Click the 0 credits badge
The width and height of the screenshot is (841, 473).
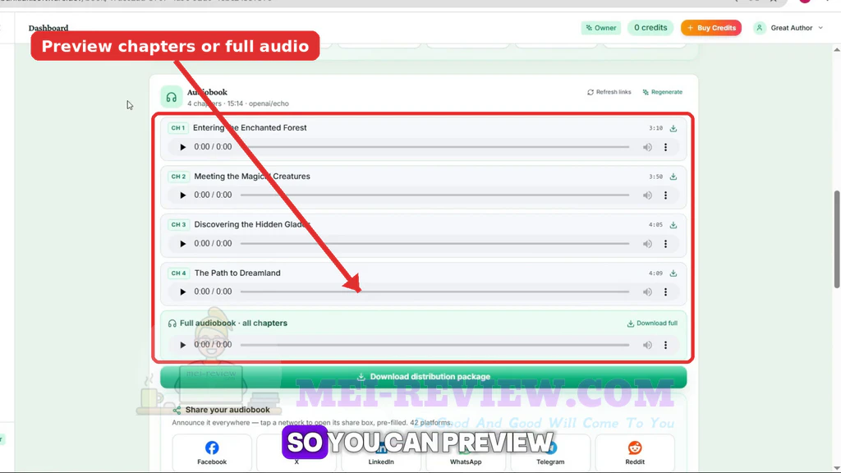point(650,28)
